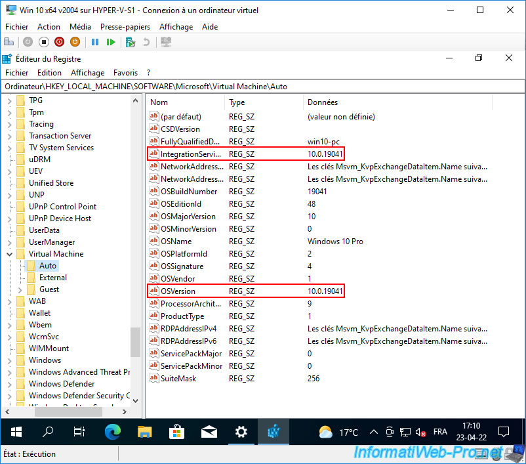Expand the UserManager key
This screenshot has height=464, width=526.
point(9,242)
